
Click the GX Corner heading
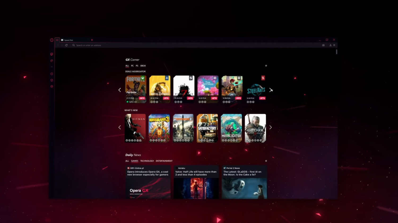click(132, 60)
